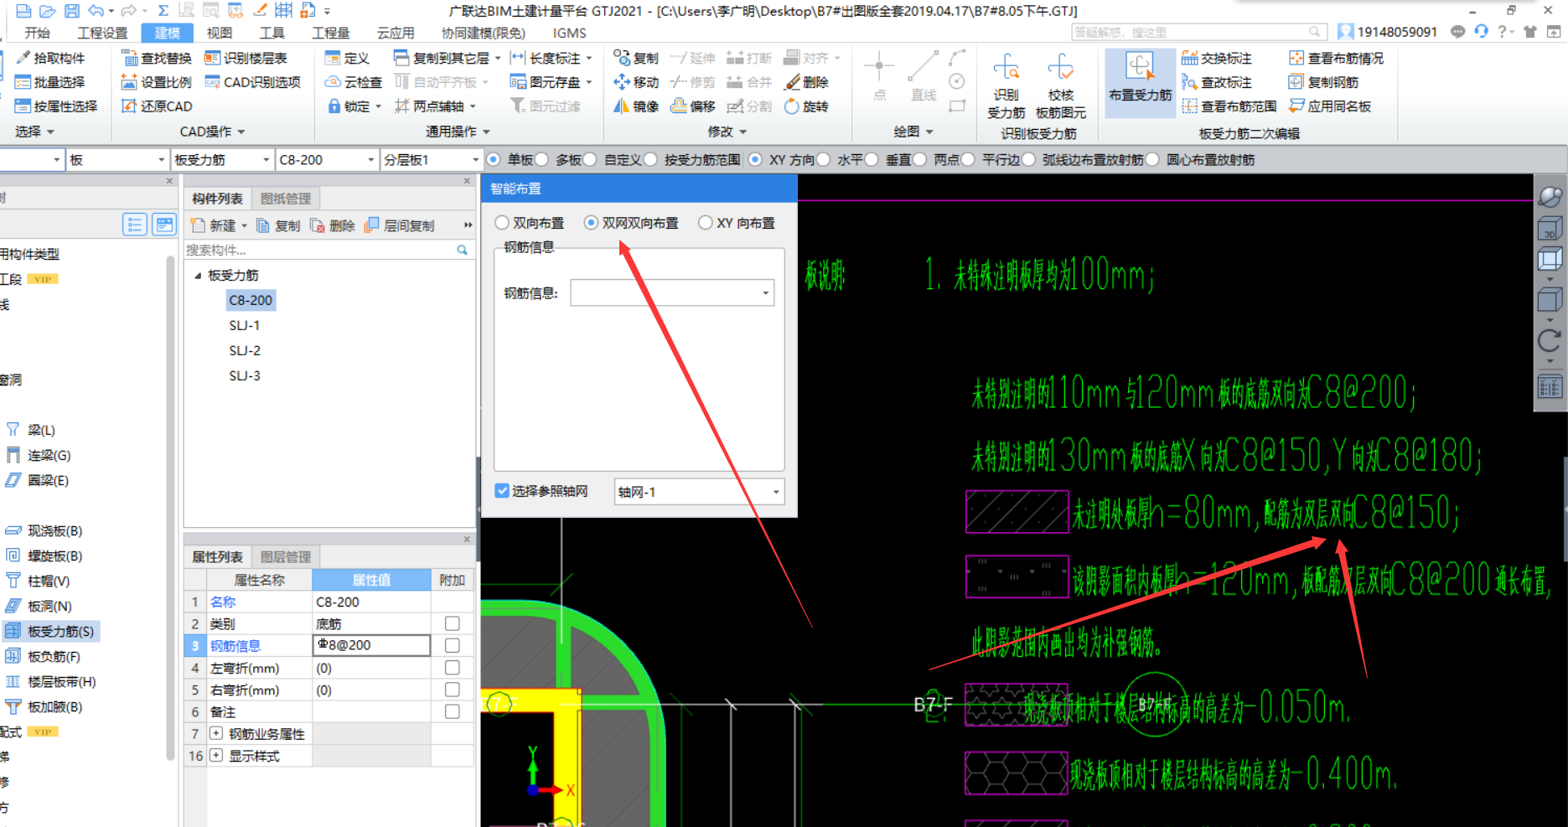
Task: Select the 批量选择 batch select tool
Action: 50,82
